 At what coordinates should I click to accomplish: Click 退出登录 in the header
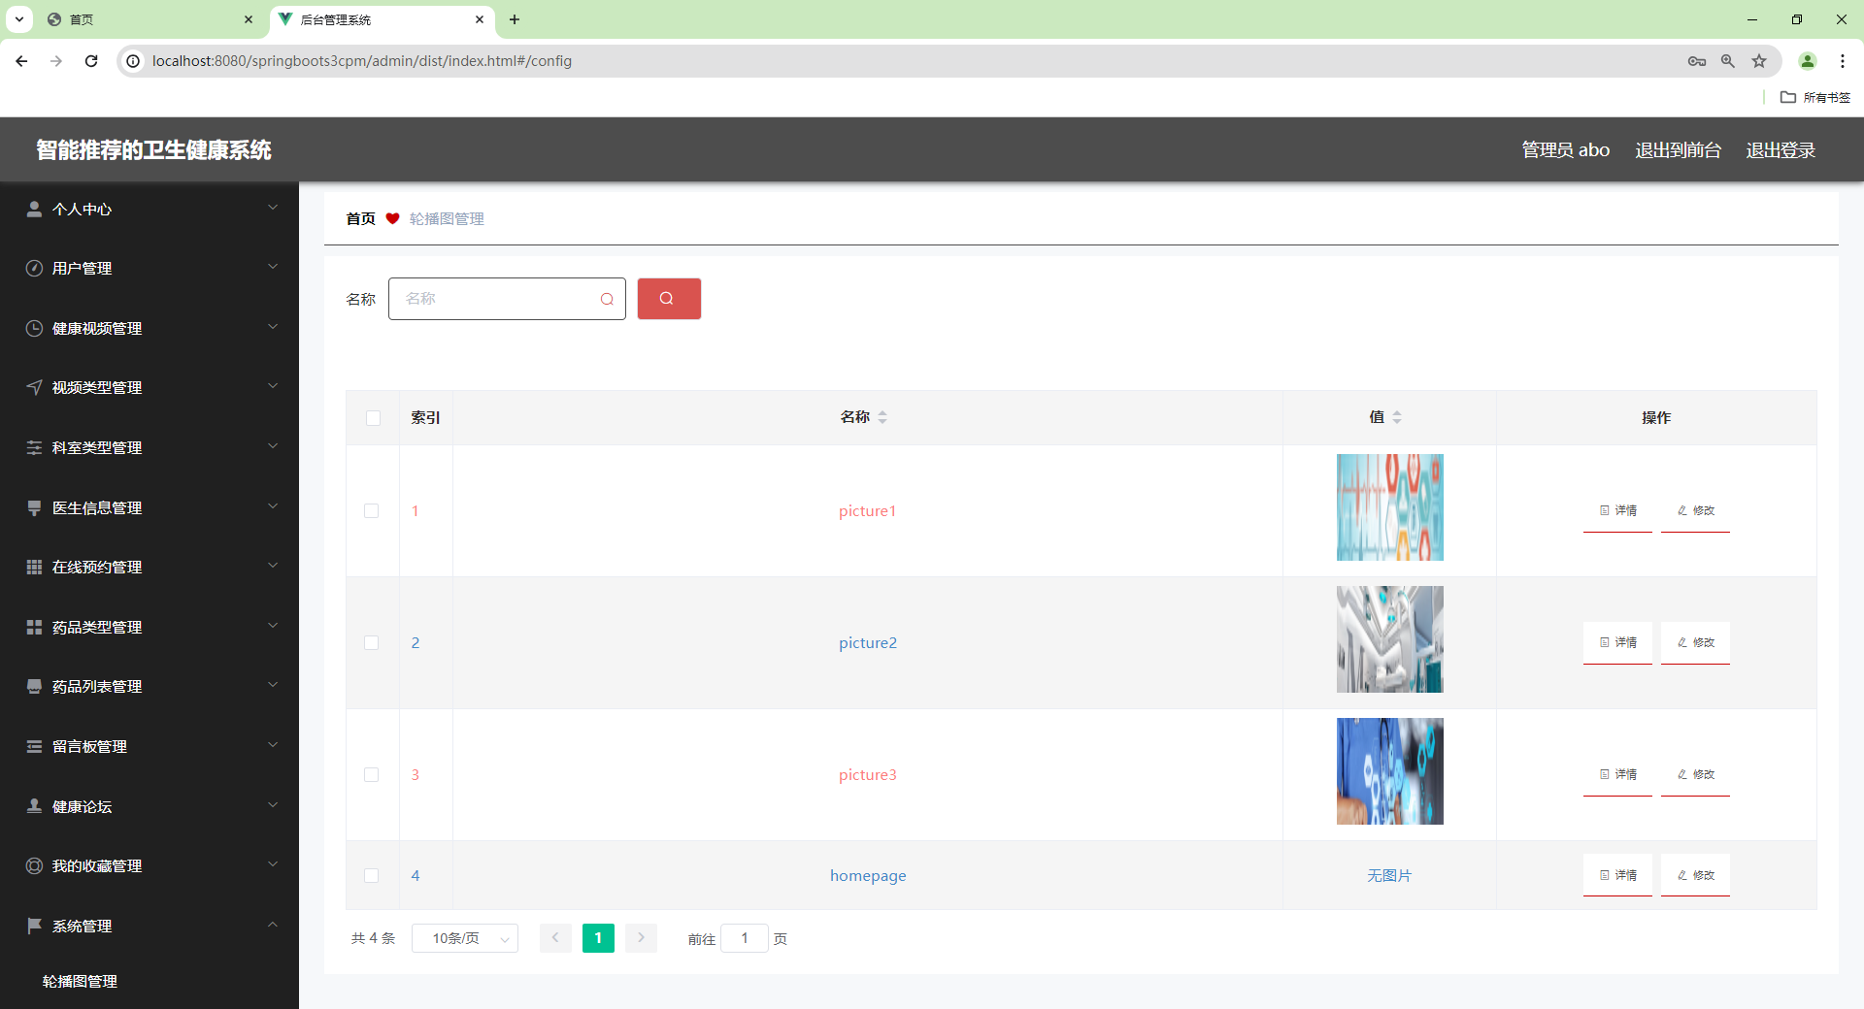1780,149
